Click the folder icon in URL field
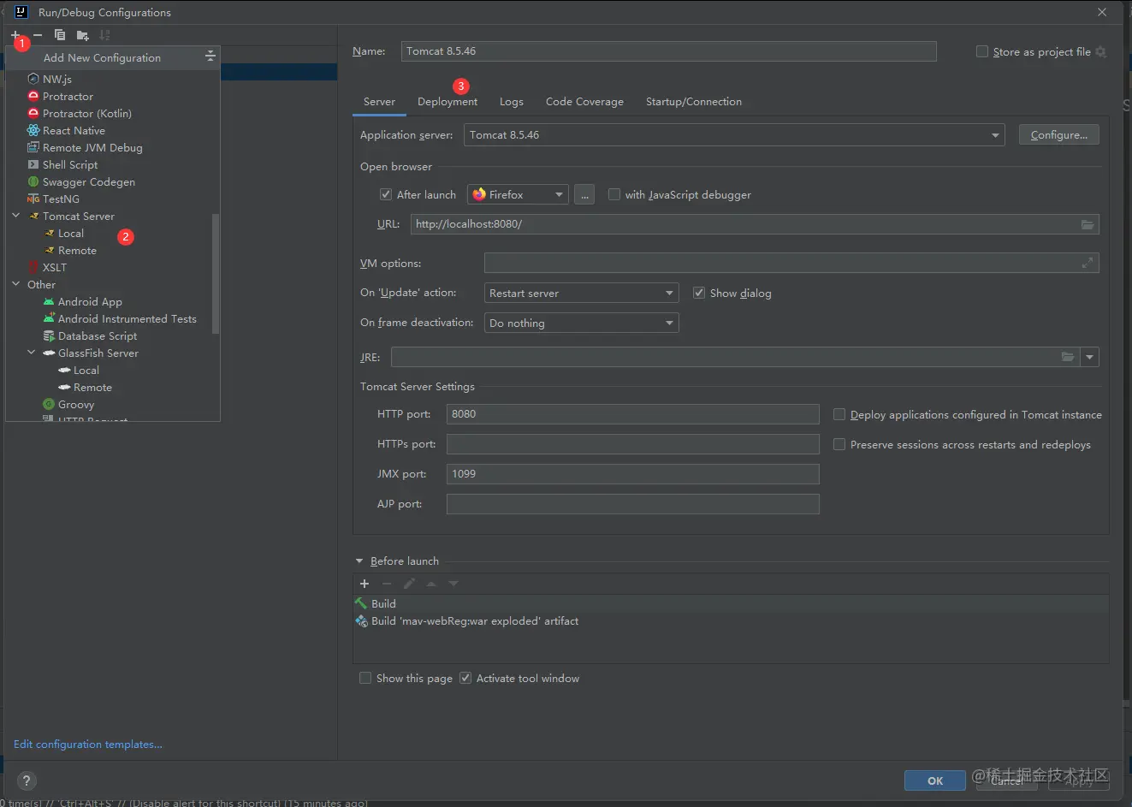Image resolution: width=1132 pixels, height=807 pixels. point(1087,224)
